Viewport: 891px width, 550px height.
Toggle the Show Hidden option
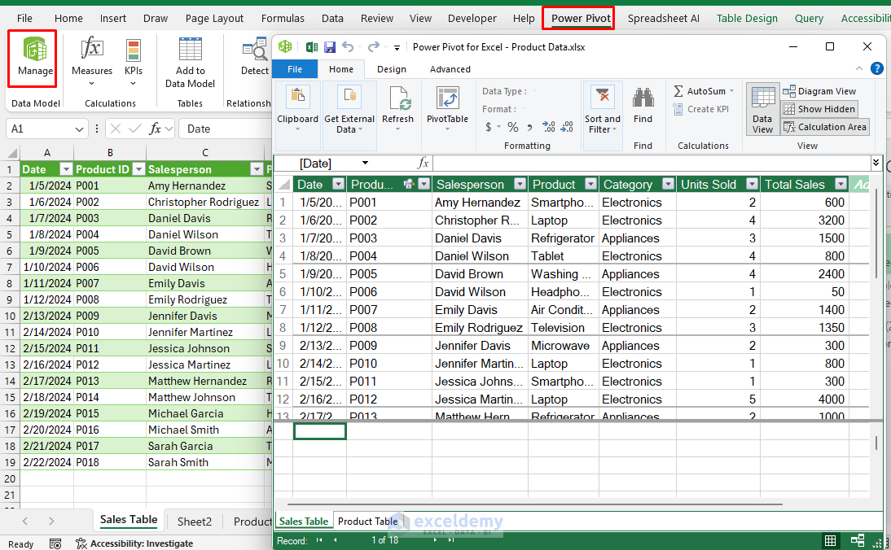[x=819, y=109]
